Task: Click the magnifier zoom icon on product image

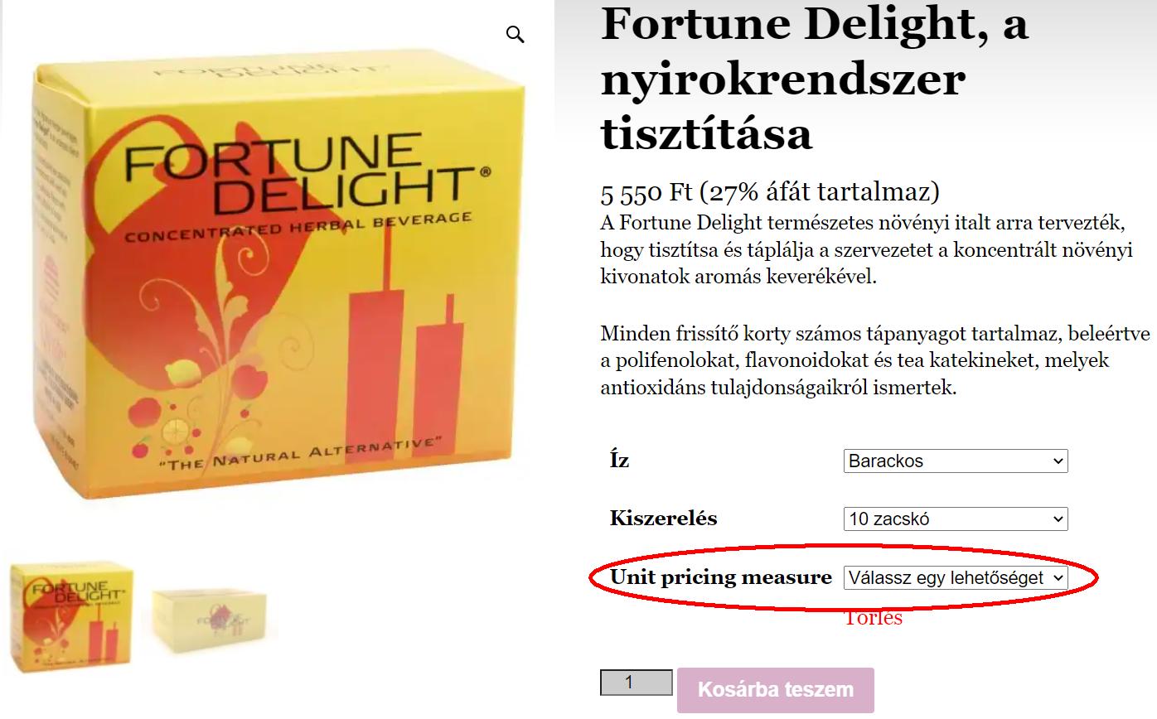Action: 516,35
